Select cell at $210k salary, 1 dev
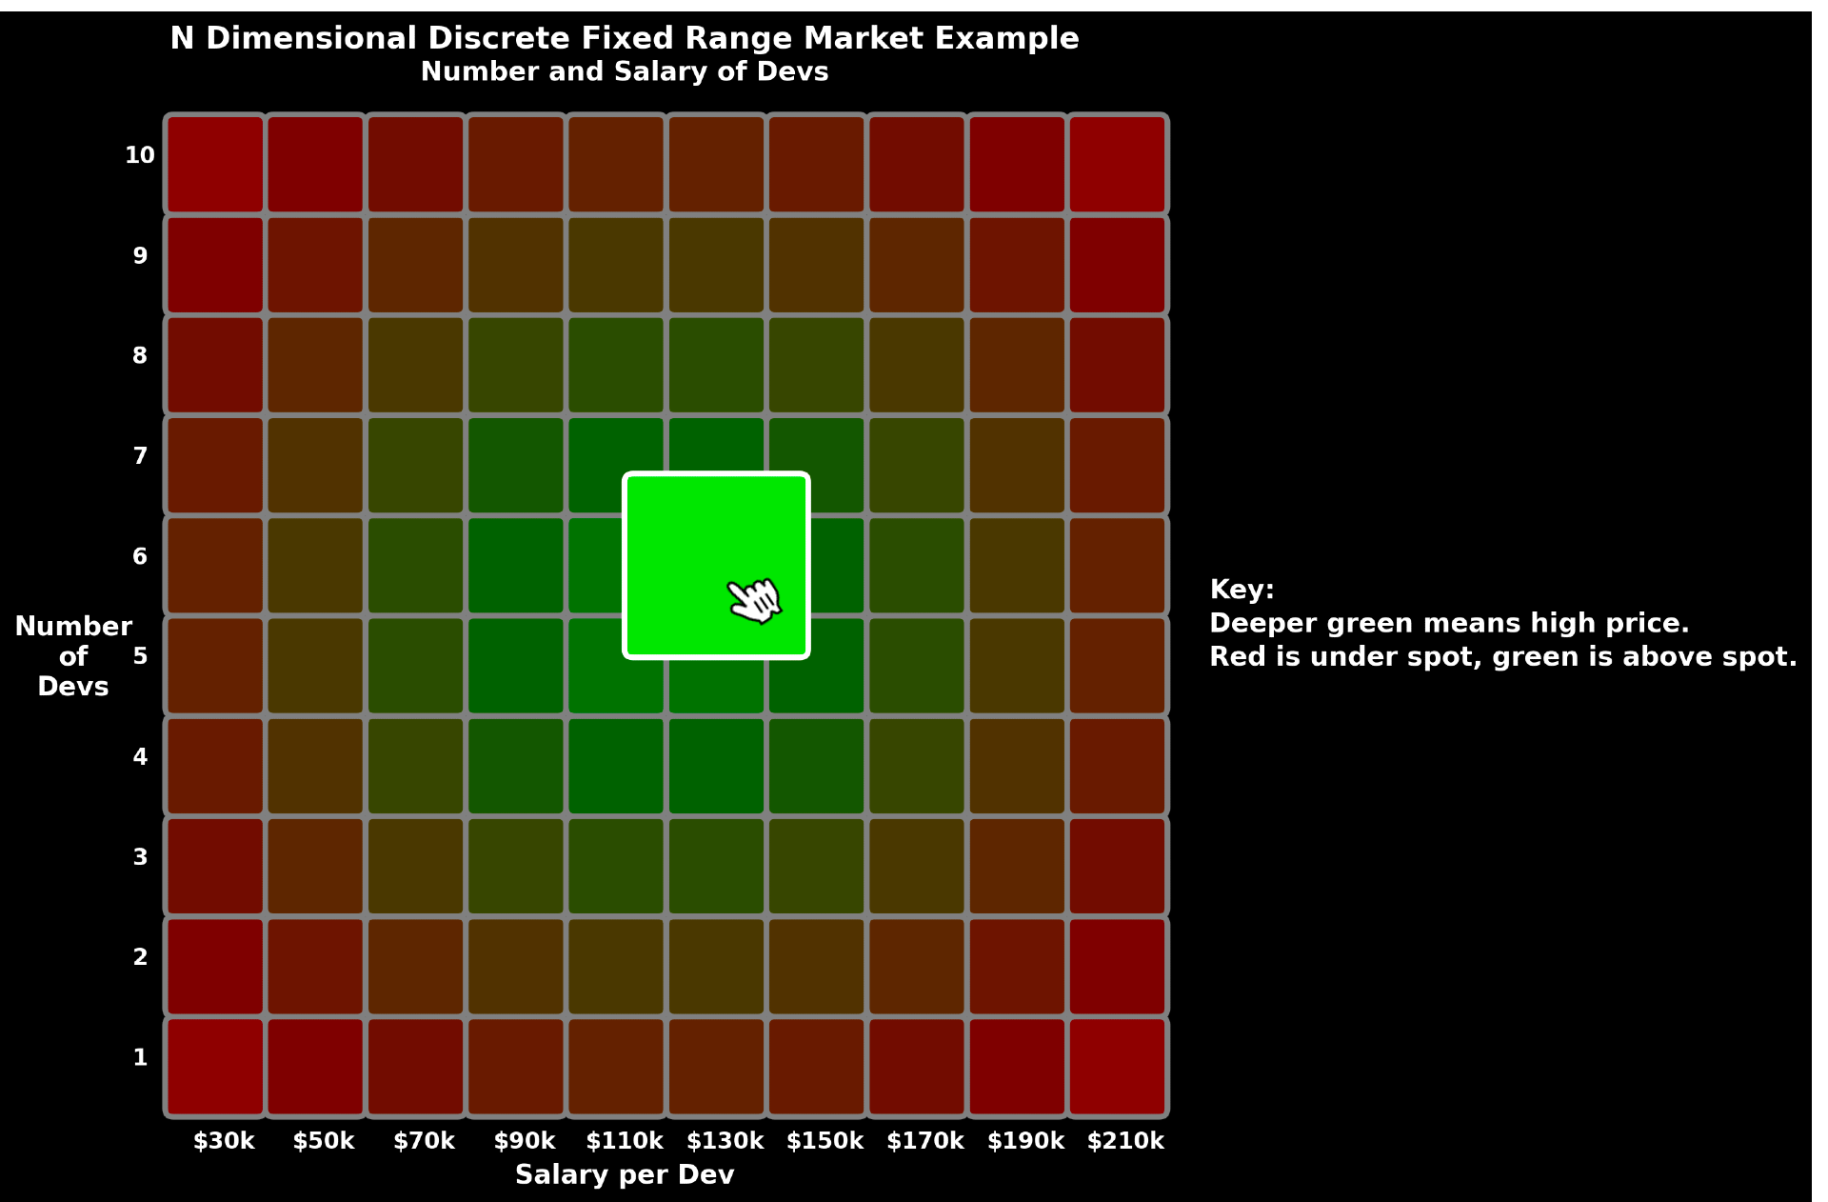The image size is (1828, 1202). coord(1117,1067)
